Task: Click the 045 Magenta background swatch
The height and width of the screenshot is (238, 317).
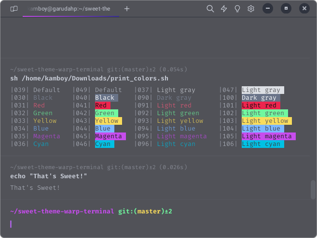Action: (x=110, y=136)
